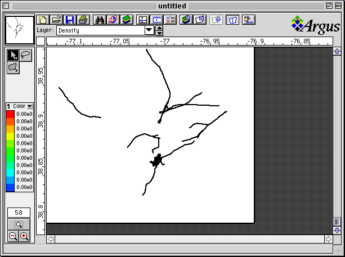Click the contour with table icon
This screenshot has width=345, height=257.
[200, 20]
